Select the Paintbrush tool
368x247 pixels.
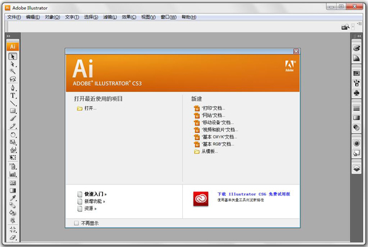click(13, 118)
